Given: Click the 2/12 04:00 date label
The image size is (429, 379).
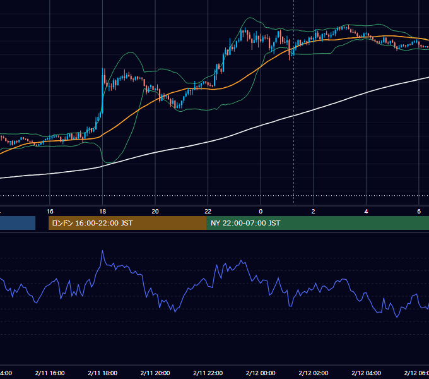Looking at the screenshot, I should click(366, 373).
